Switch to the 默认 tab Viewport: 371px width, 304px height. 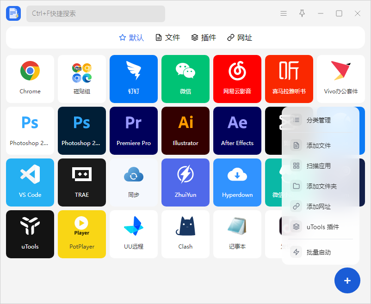pyautogui.click(x=131, y=37)
